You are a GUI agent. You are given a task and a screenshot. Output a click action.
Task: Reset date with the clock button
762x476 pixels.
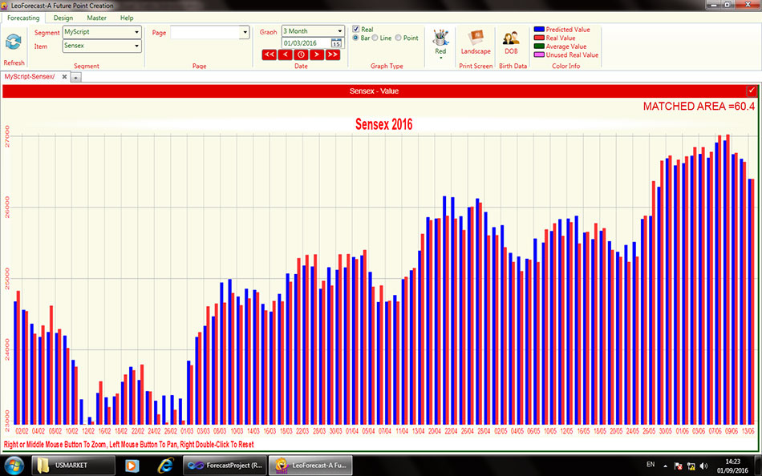301,54
